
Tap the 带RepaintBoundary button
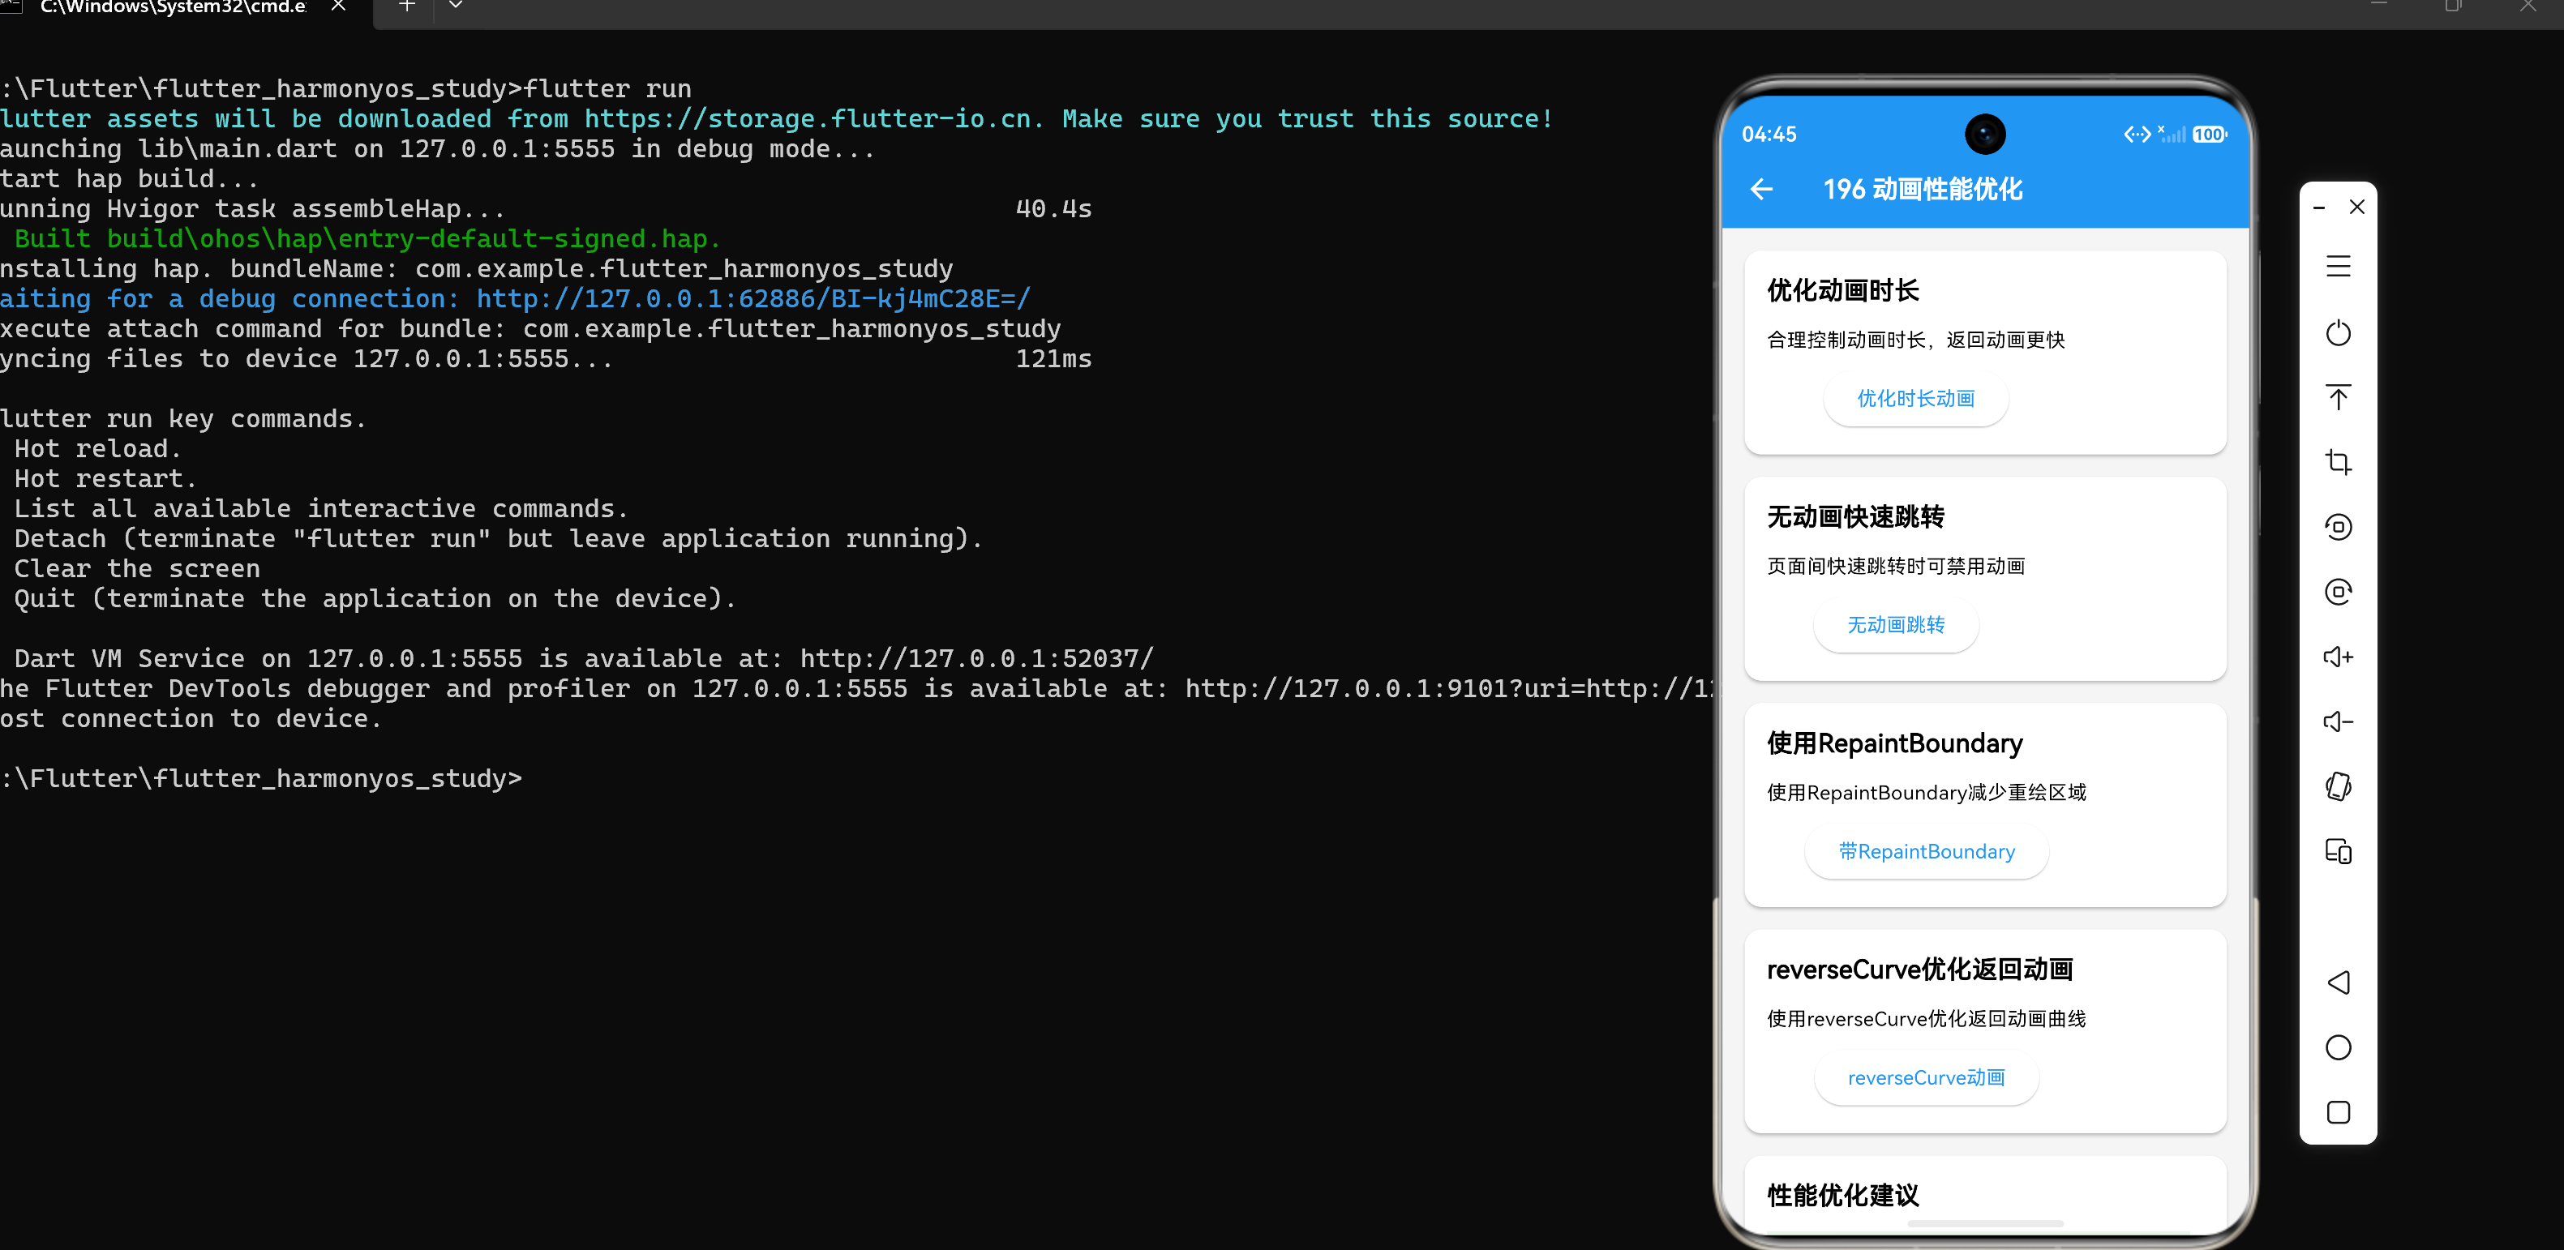point(1926,852)
